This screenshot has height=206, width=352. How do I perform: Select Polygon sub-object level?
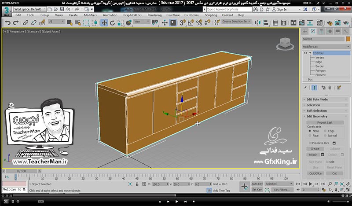coord(320,70)
